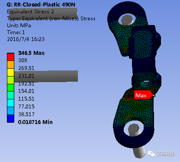Screen dimensions: 180x162
Task: Click the title 'G: RR-Closed-Plastic 490N'
Action: tap(41, 5)
